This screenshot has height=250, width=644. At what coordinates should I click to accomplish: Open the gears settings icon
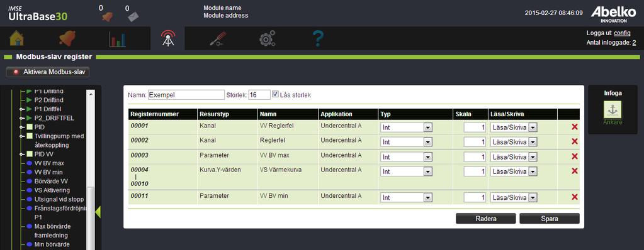coord(267,38)
